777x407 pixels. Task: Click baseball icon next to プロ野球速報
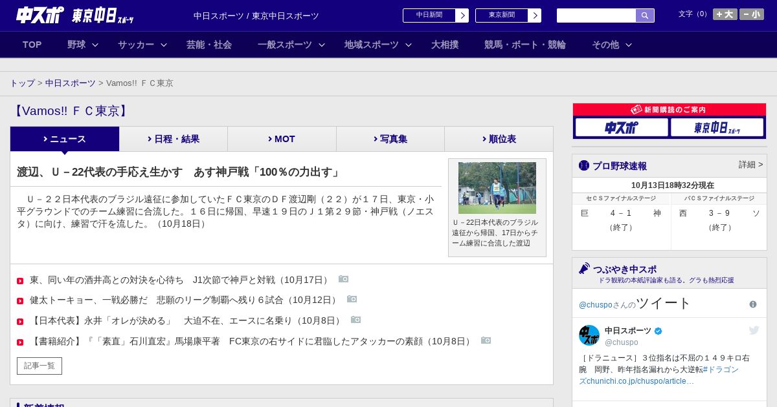pyautogui.click(x=584, y=165)
